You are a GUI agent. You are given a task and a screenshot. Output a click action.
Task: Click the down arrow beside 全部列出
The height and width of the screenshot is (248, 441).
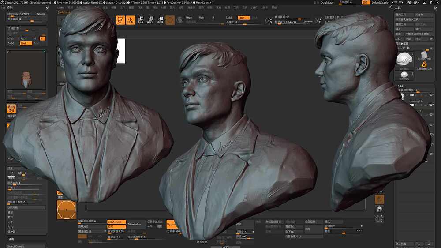[x=429, y=244]
